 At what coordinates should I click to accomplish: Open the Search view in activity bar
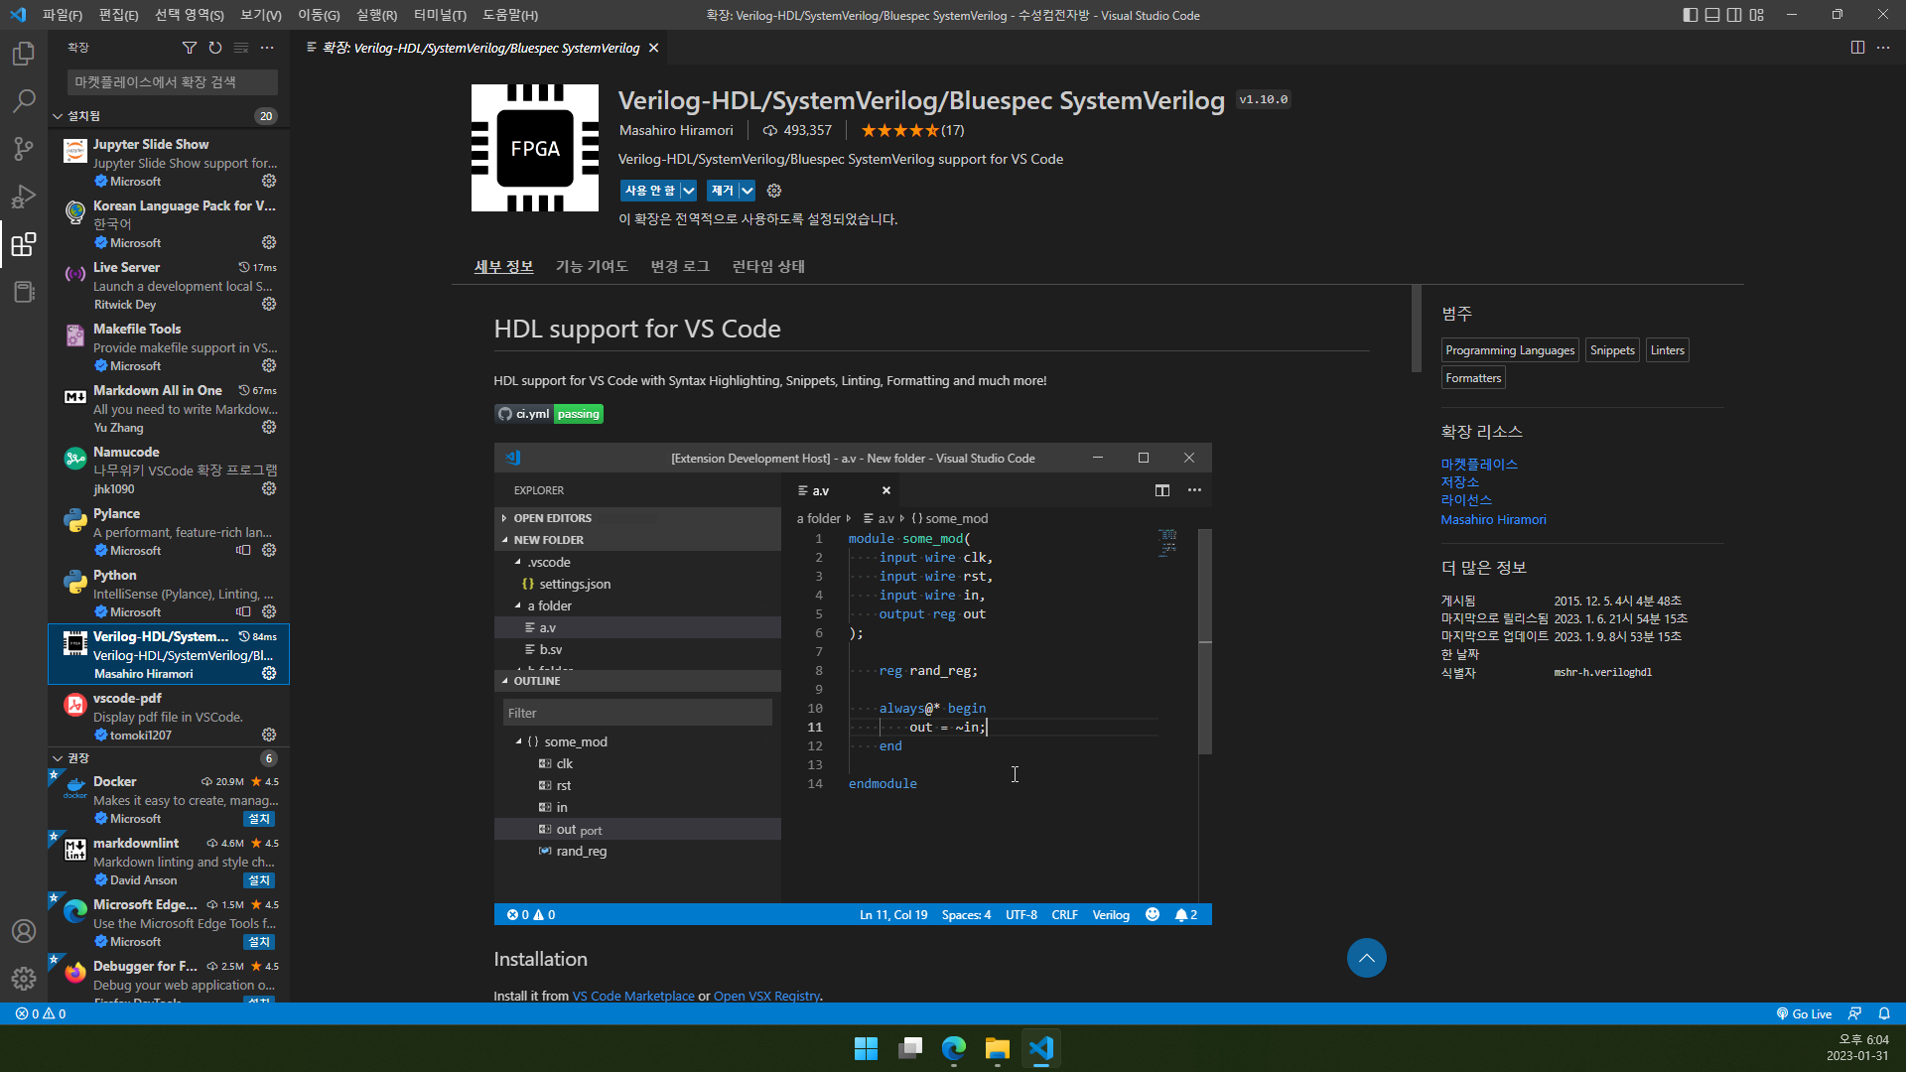coord(24,101)
